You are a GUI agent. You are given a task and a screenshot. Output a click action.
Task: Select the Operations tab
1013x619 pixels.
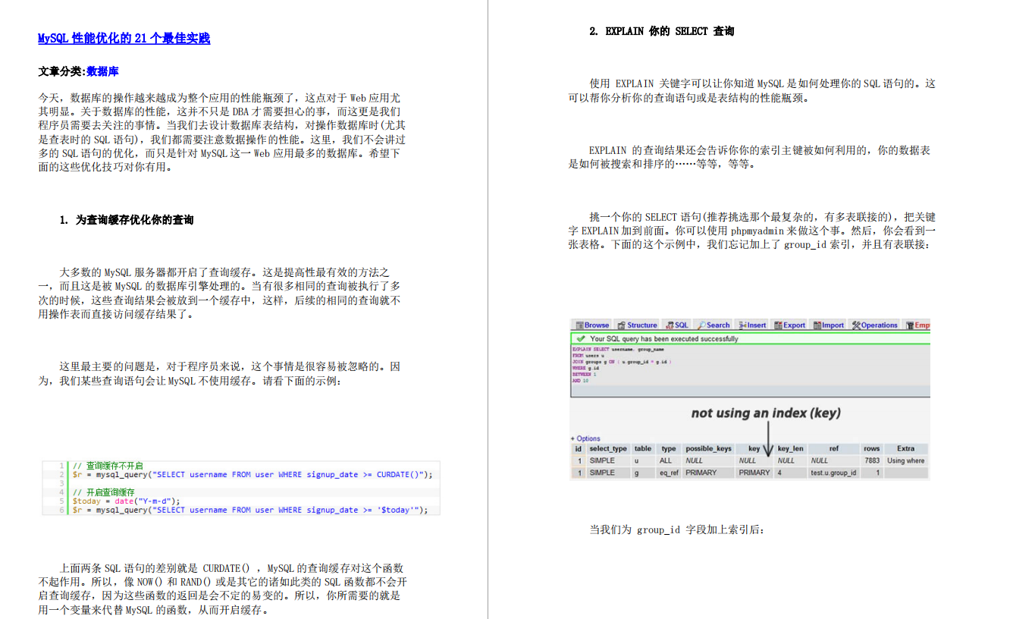coord(874,325)
